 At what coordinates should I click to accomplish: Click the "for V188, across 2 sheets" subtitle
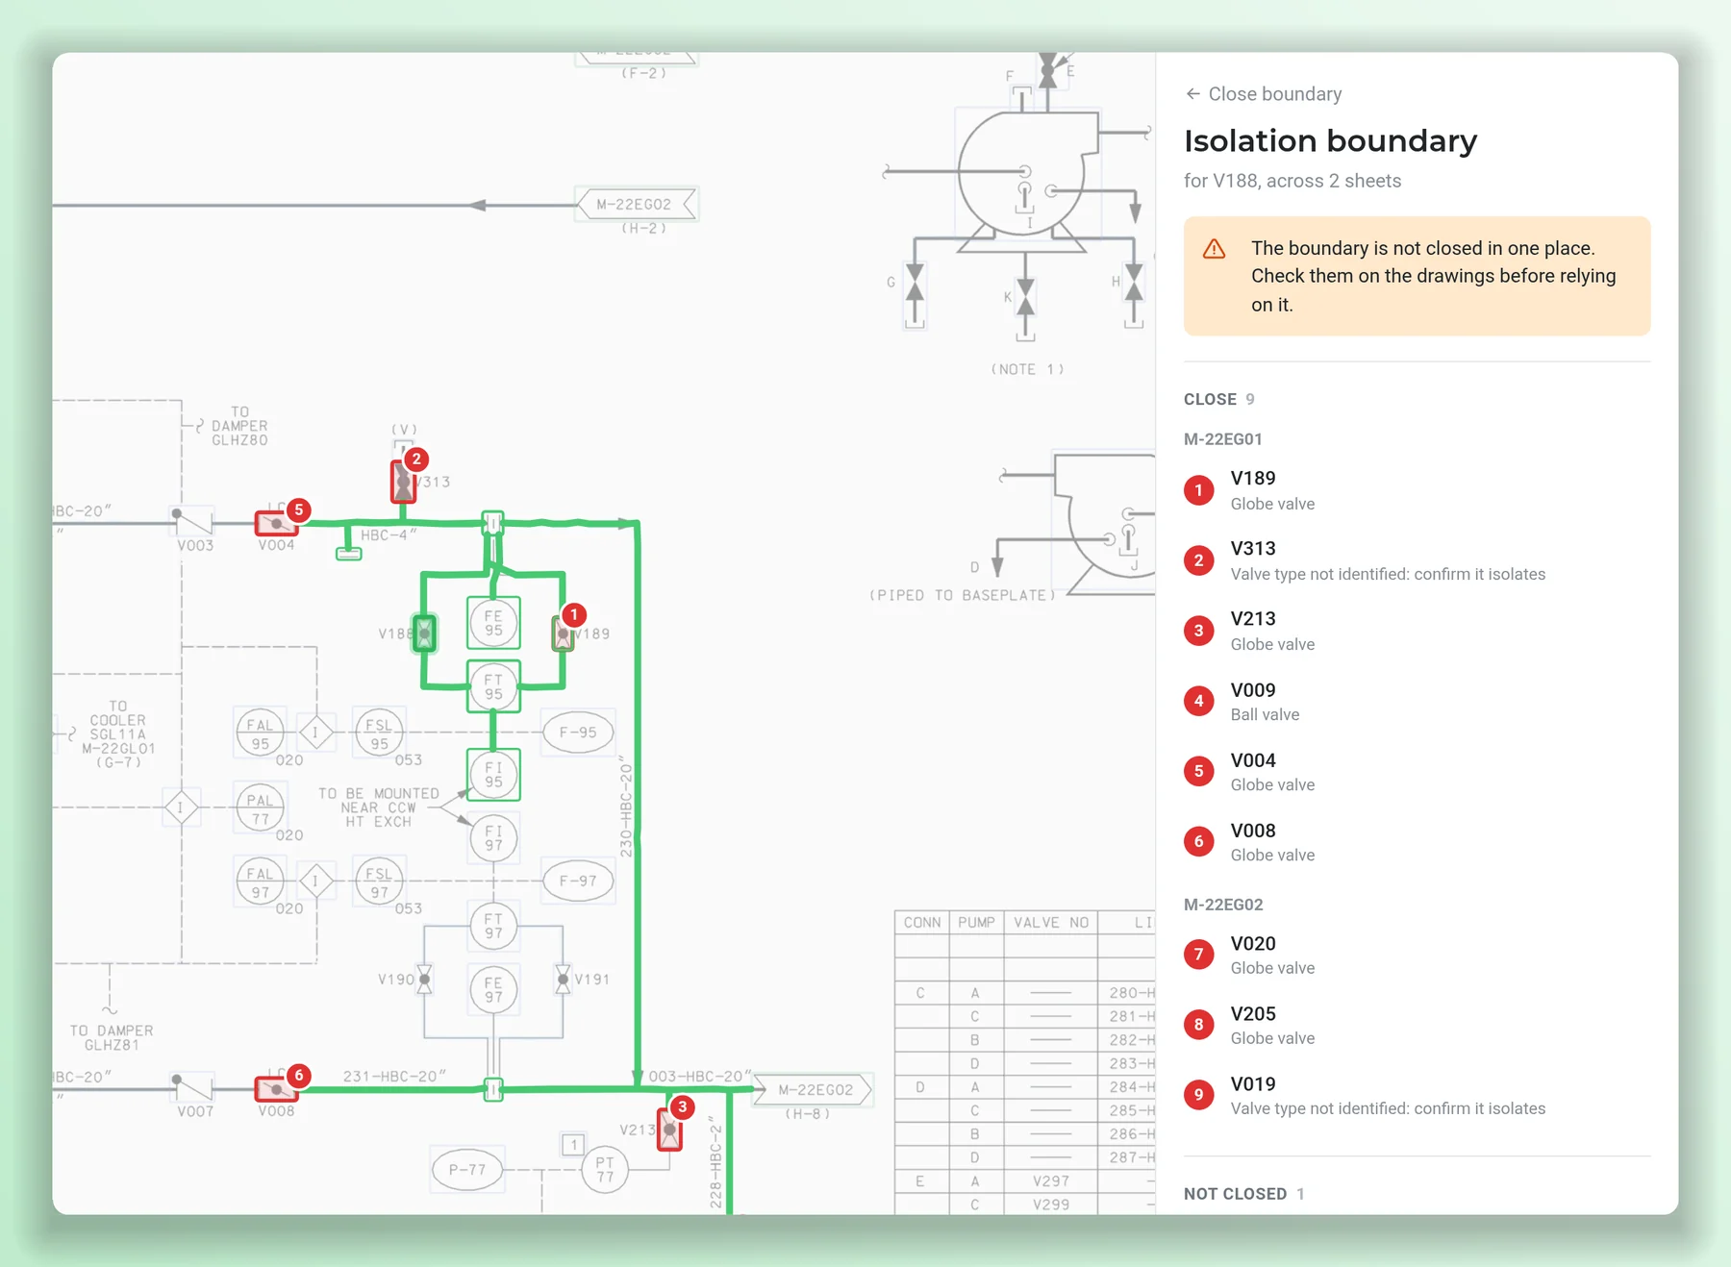point(1292,181)
